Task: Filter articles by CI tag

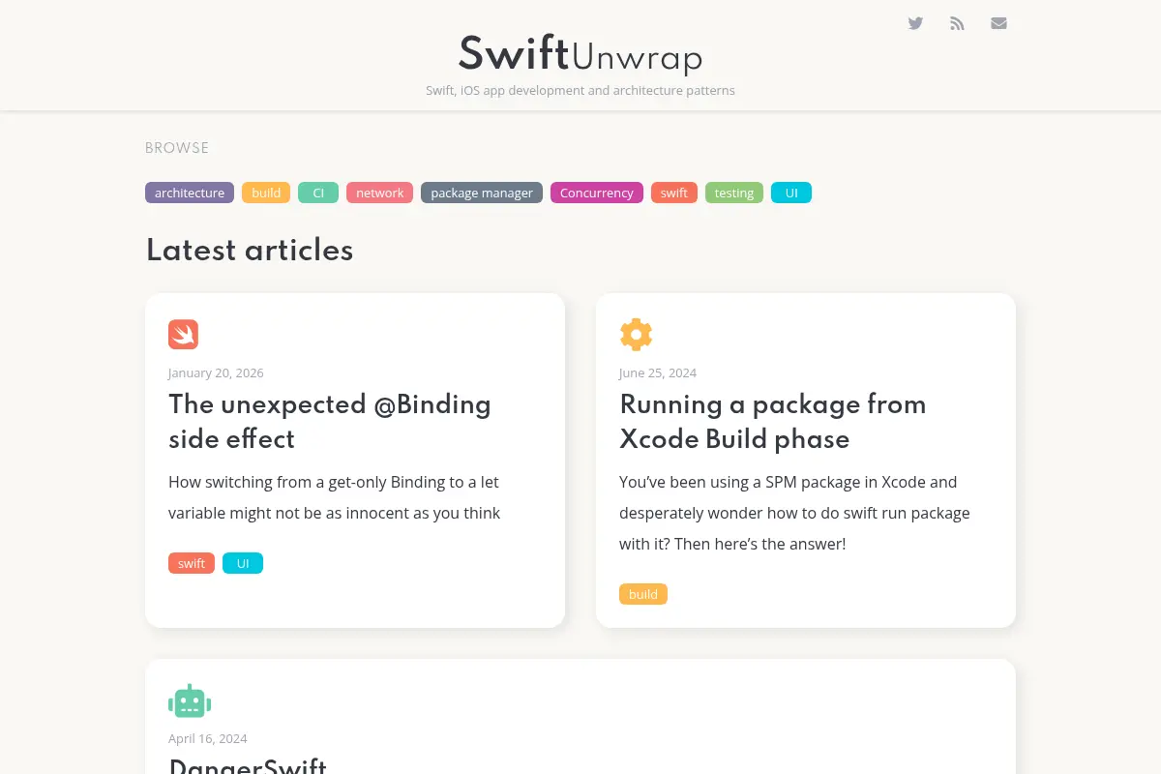Action: pyautogui.click(x=318, y=193)
